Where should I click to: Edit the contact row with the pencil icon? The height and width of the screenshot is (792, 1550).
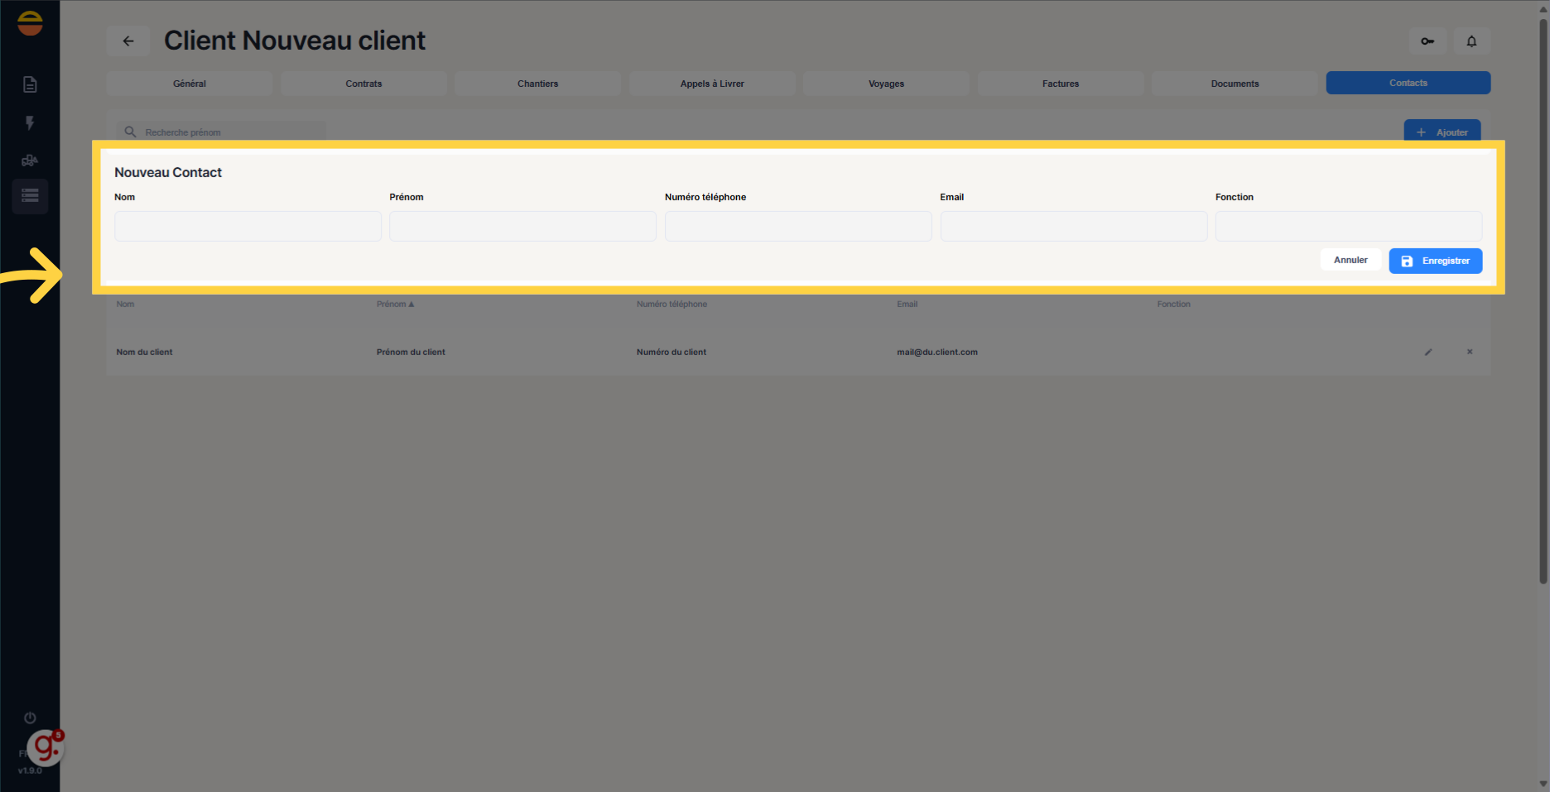(1428, 352)
